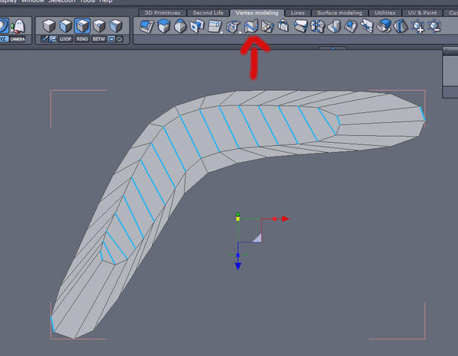This screenshot has height=356, width=458.
Task: Switch to Select Points mode, cube with dot
Action: (x=99, y=26)
